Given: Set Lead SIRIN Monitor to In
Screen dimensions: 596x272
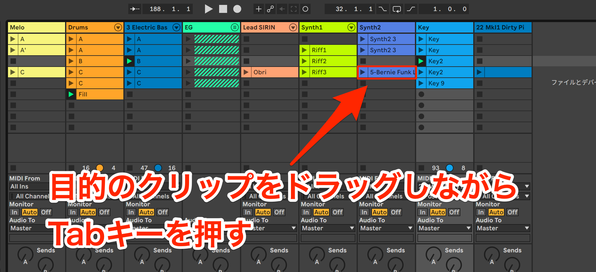Looking at the screenshot, I should point(248,212).
